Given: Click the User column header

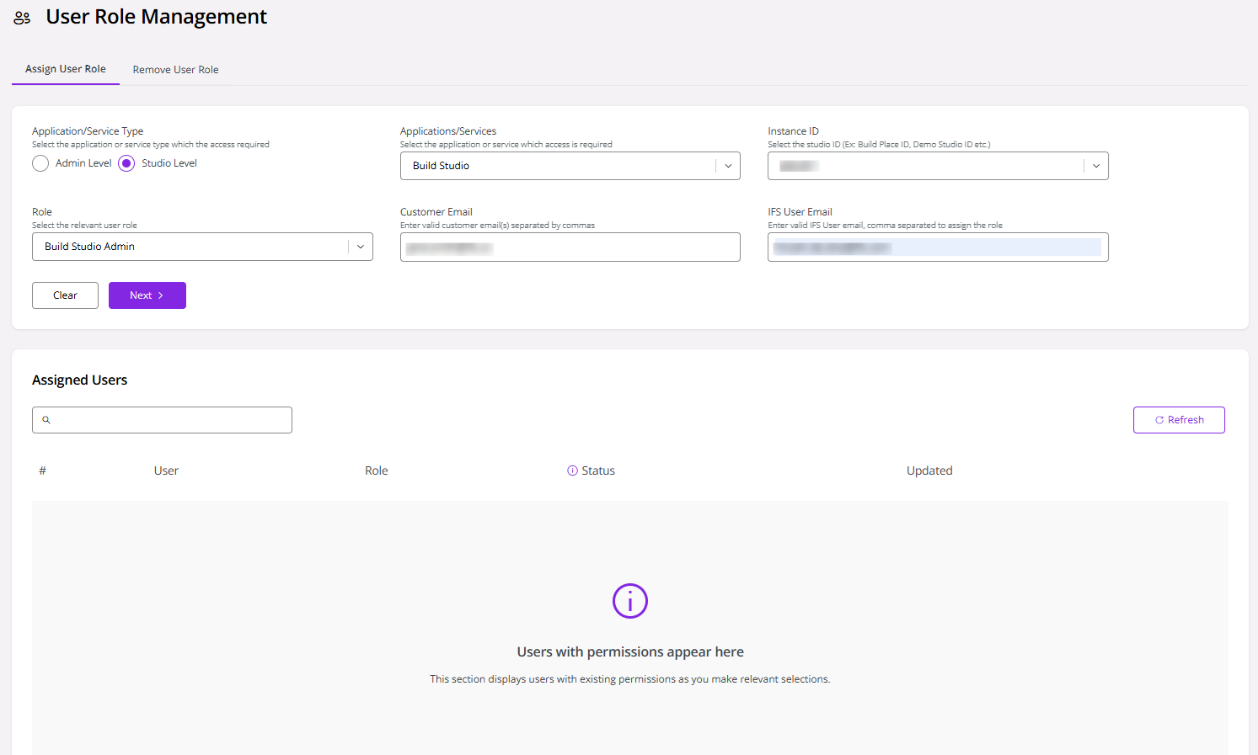Looking at the screenshot, I should pos(166,471).
